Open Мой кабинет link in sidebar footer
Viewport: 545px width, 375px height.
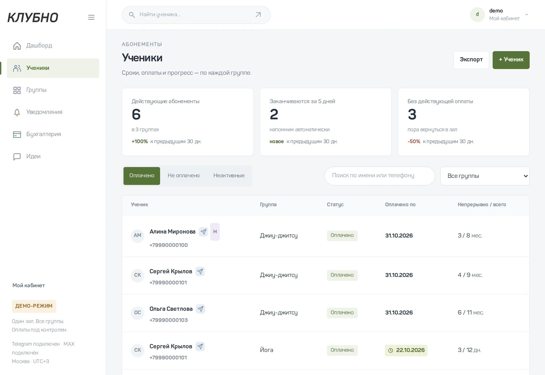(29, 286)
